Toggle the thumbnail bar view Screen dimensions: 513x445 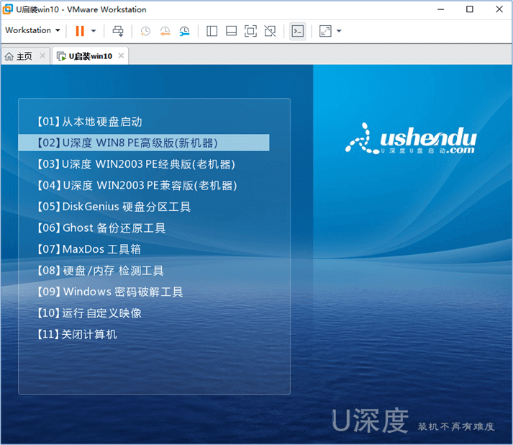231,31
